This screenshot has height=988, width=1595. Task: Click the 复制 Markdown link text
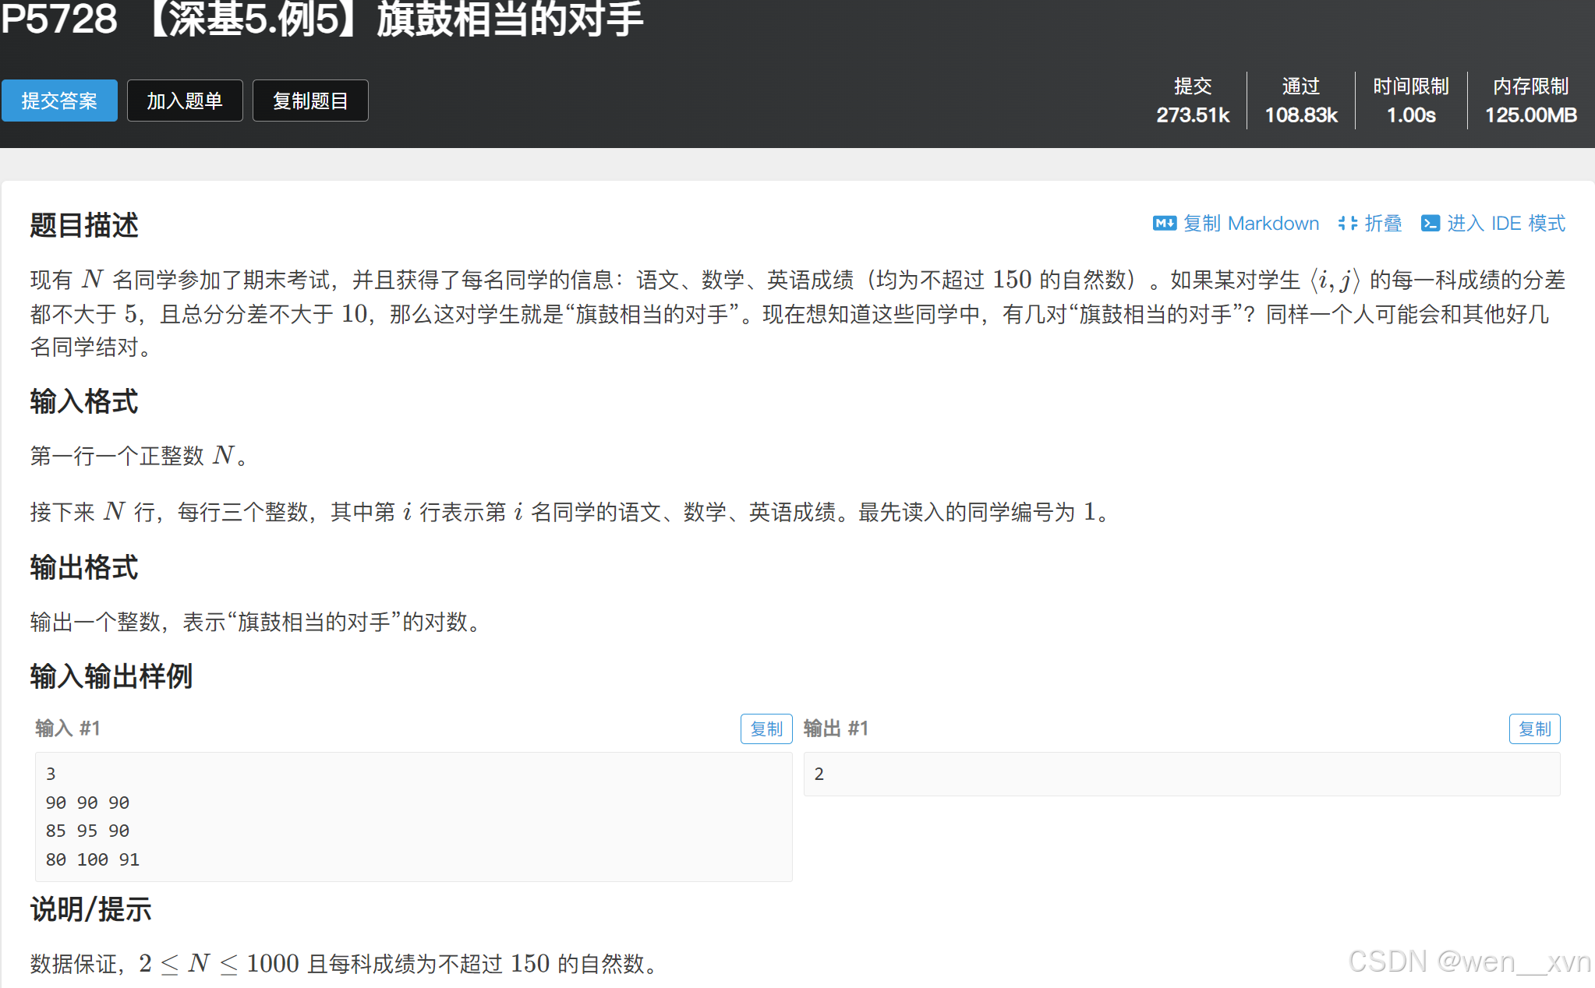(1250, 224)
